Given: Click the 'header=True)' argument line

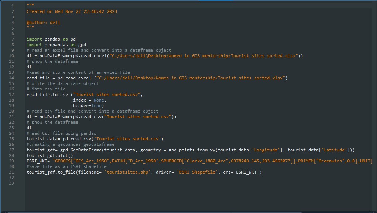Looking at the screenshot, I should (89, 106).
